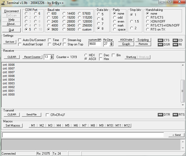Decrease receive counter spinner value
The image size is (186, 156).
pyautogui.click(x=52, y=58)
